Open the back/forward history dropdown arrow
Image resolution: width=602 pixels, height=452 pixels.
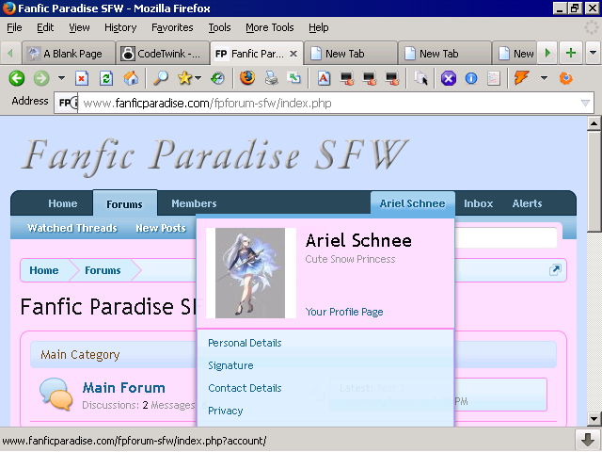pos(61,78)
